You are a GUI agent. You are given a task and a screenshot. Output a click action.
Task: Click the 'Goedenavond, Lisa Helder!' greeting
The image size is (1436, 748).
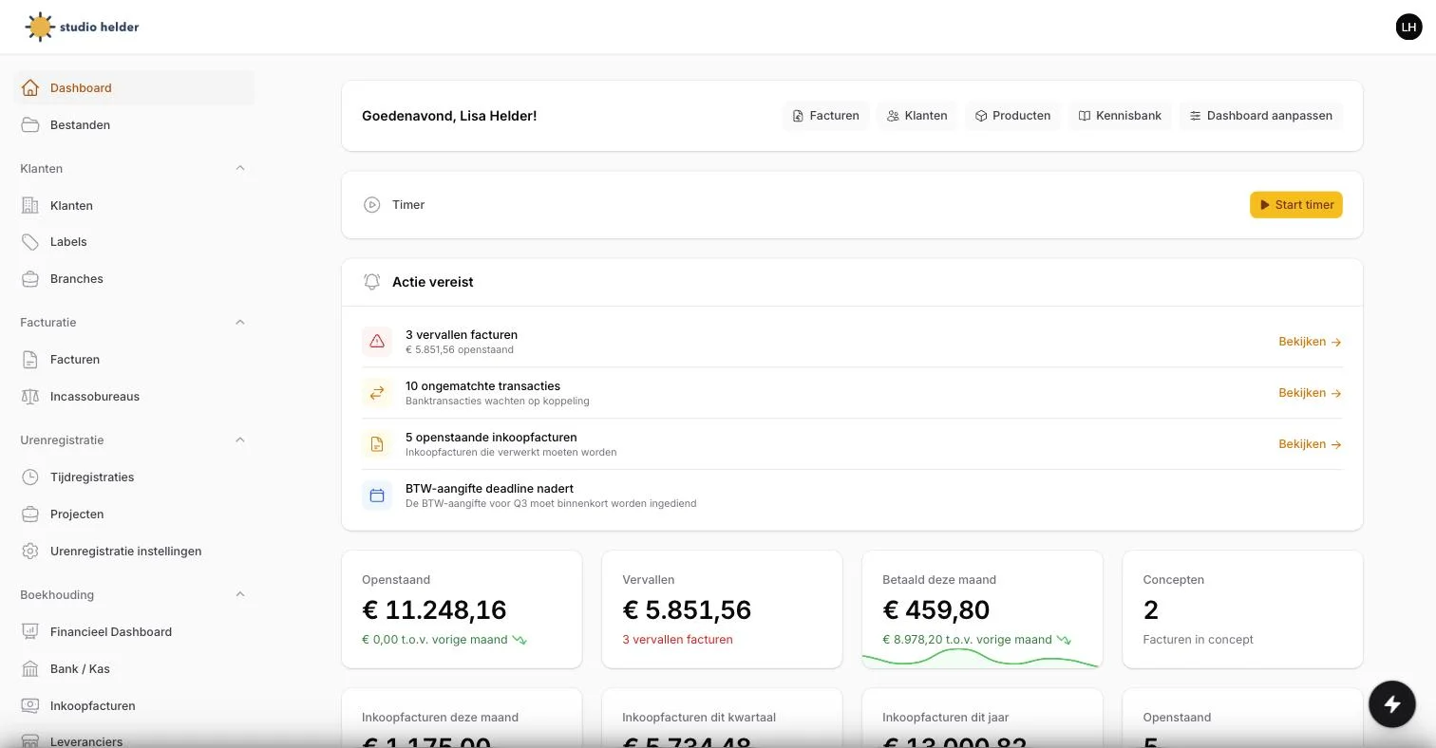click(x=449, y=116)
